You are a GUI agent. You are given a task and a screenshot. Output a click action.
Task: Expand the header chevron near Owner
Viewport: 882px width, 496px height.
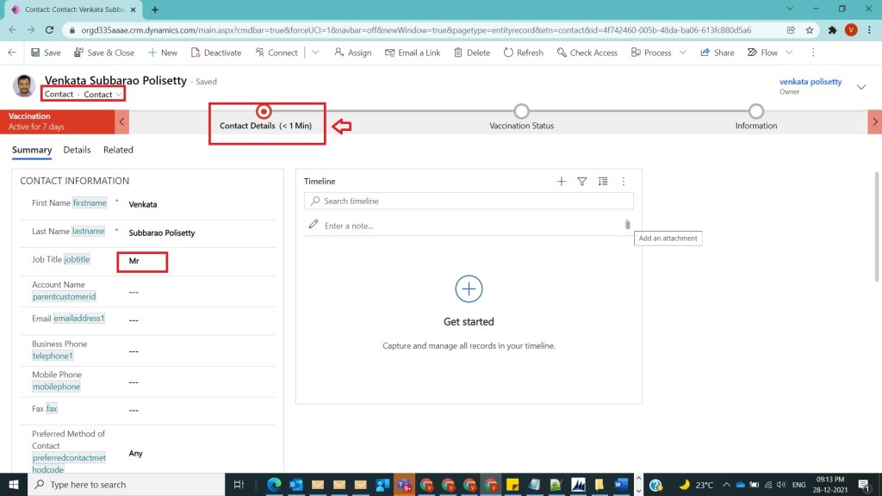pos(860,87)
